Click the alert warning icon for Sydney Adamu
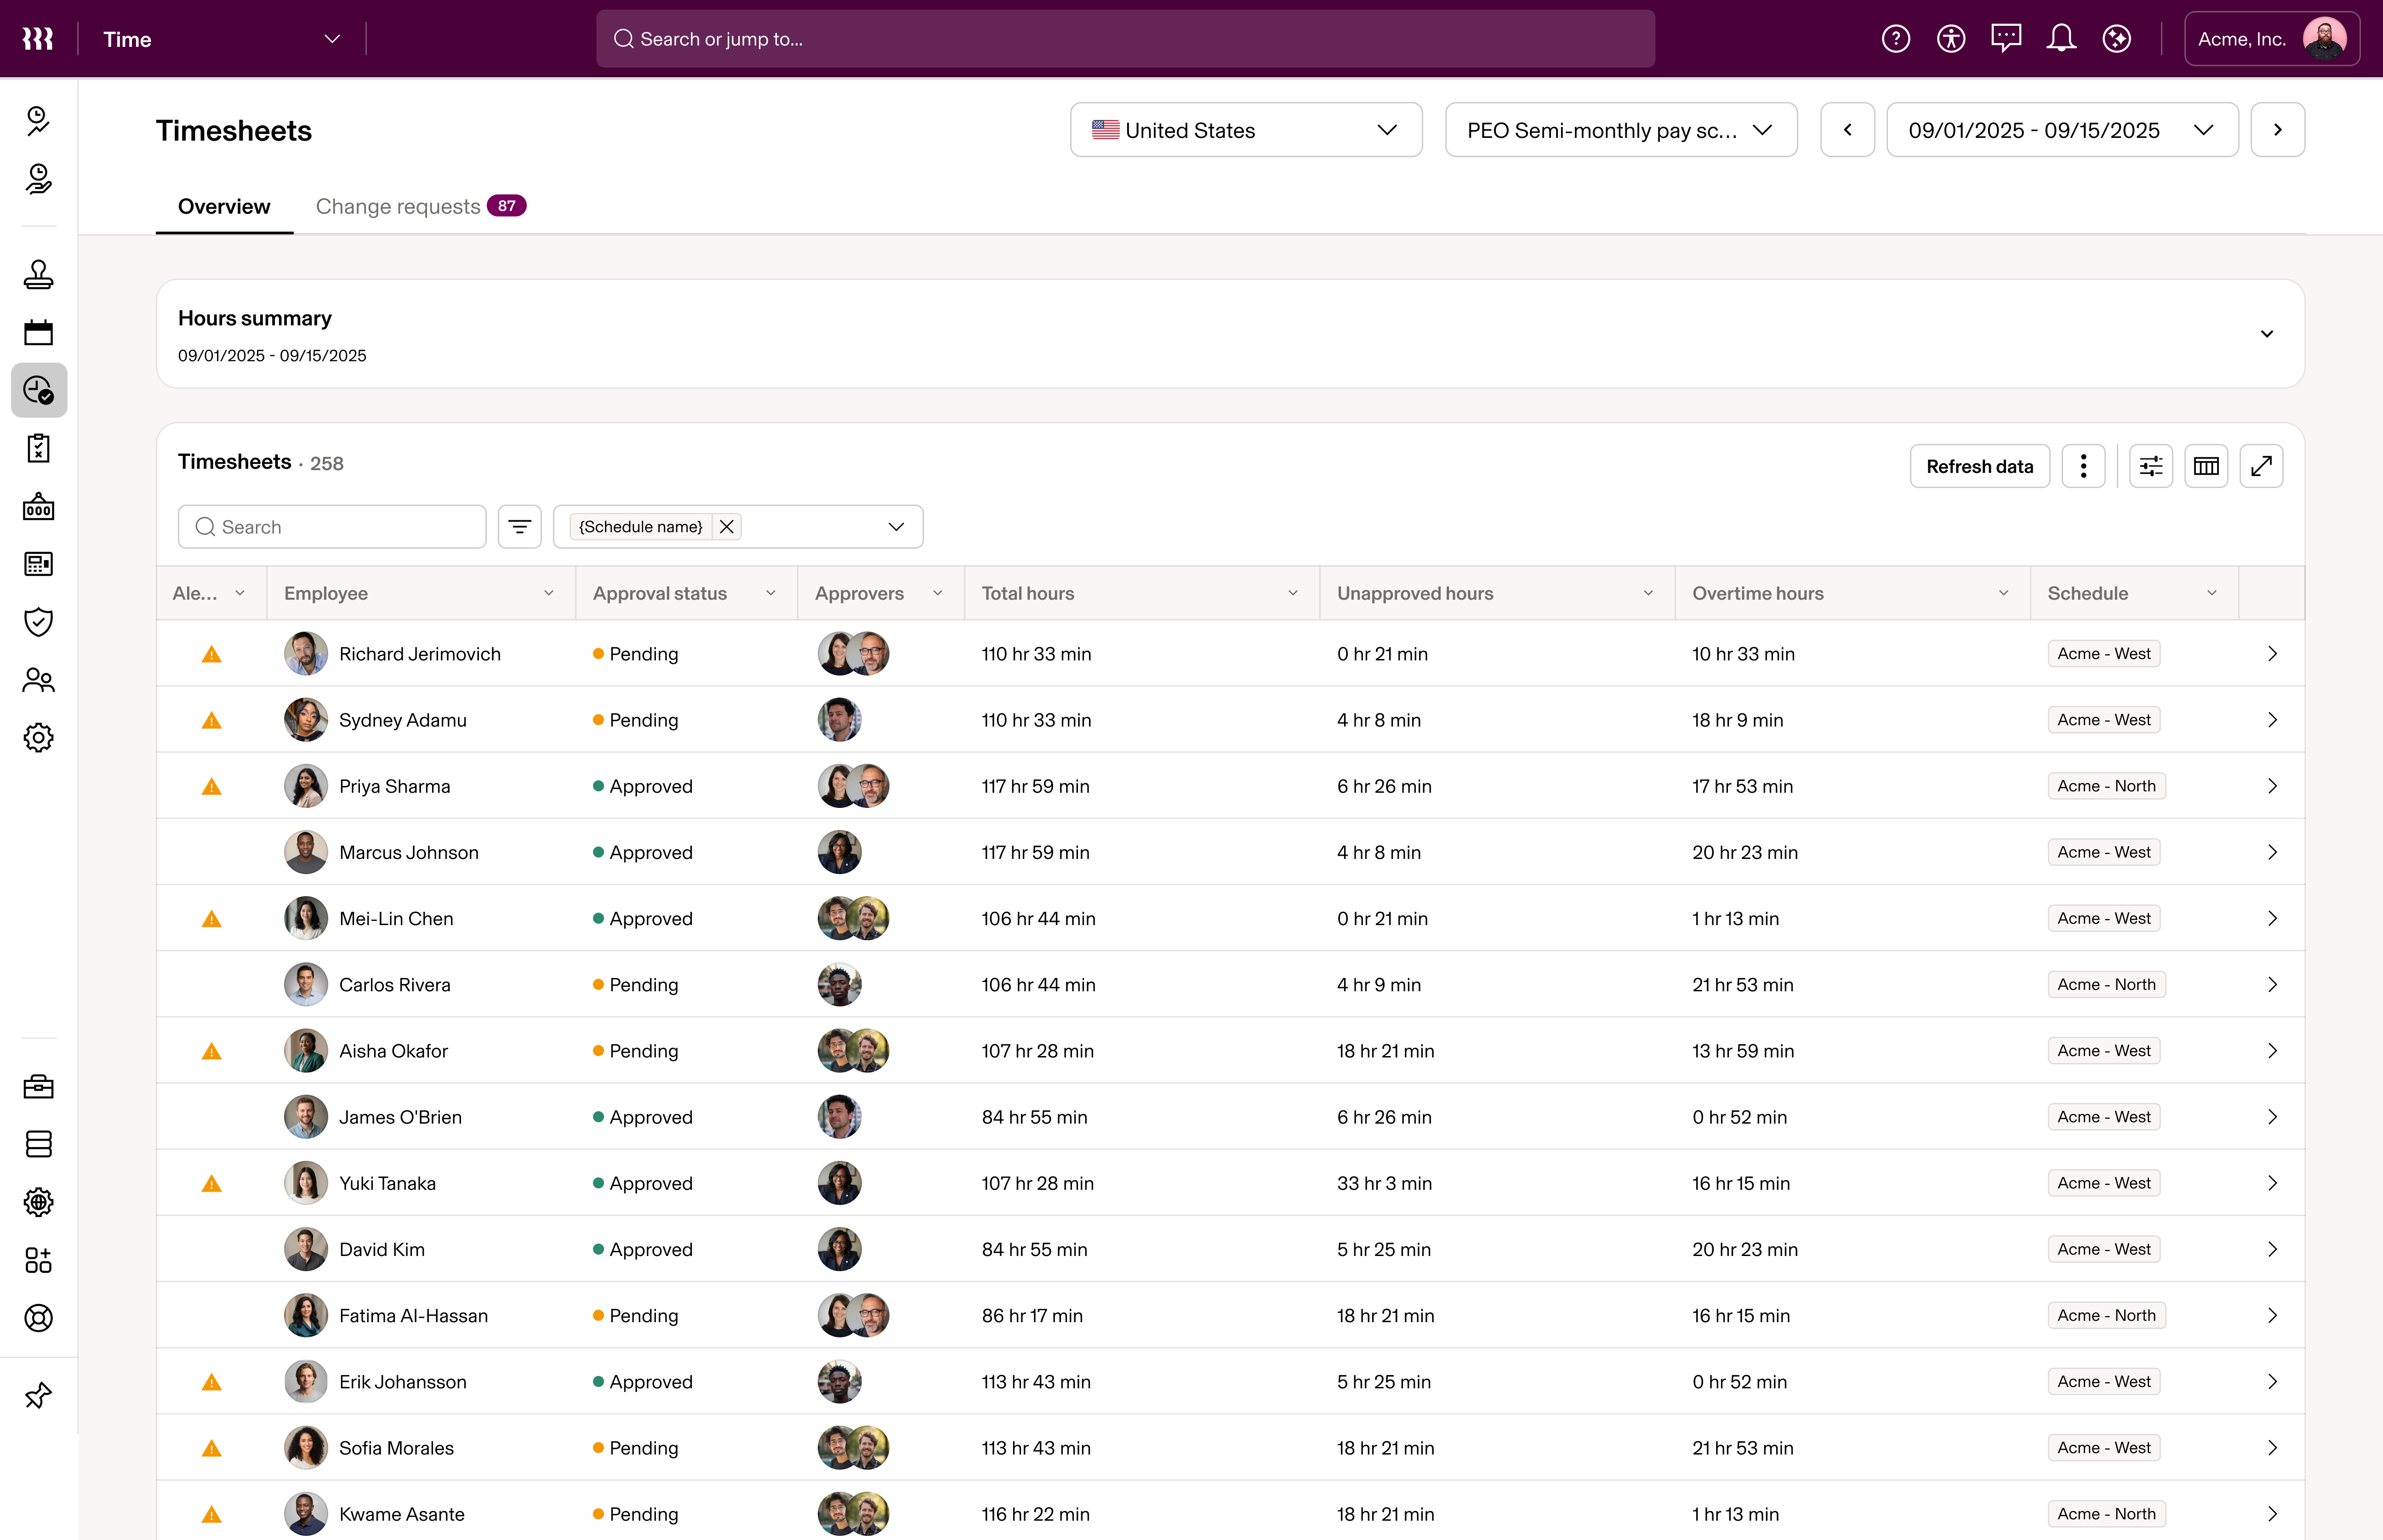 click(211, 720)
